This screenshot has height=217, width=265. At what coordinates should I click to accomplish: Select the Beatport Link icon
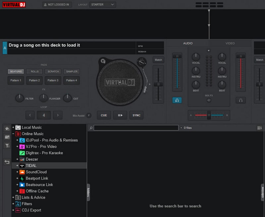coord(22,178)
